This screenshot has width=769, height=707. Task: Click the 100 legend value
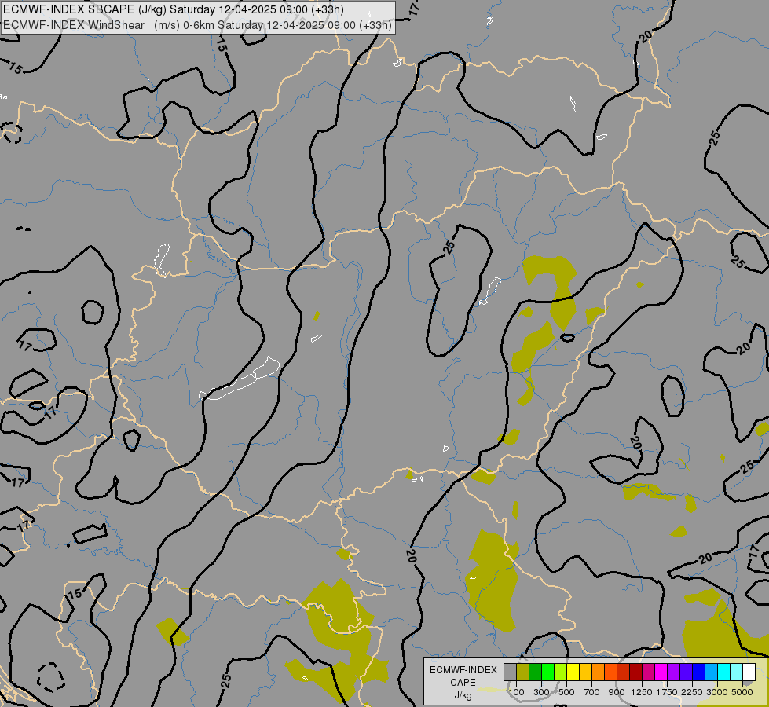pyautogui.click(x=516, y=692)
